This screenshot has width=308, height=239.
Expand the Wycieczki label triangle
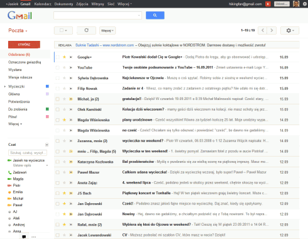(5, 86)
